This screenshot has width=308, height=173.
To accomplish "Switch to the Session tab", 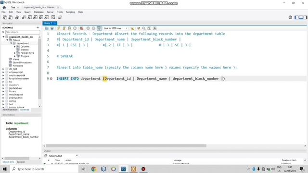I will tap(21, 162).
